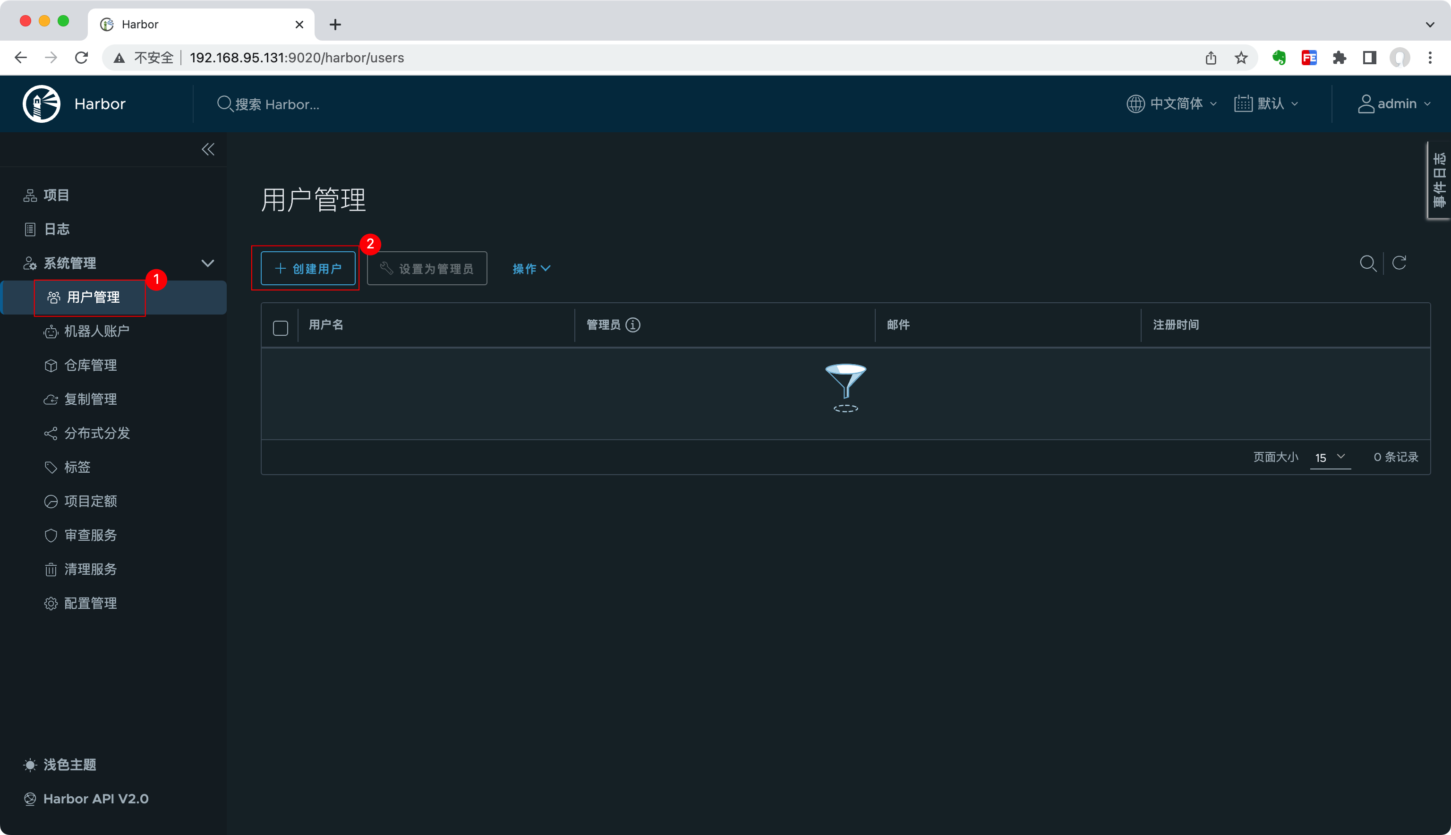Refresh the user list
Screen dimensions: 1451x835
pyautogui.click(x=1400, y=263)
